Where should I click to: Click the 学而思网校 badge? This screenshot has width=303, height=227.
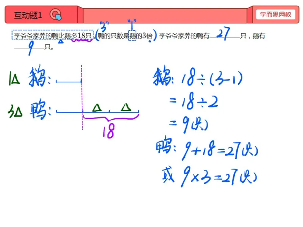276,14
